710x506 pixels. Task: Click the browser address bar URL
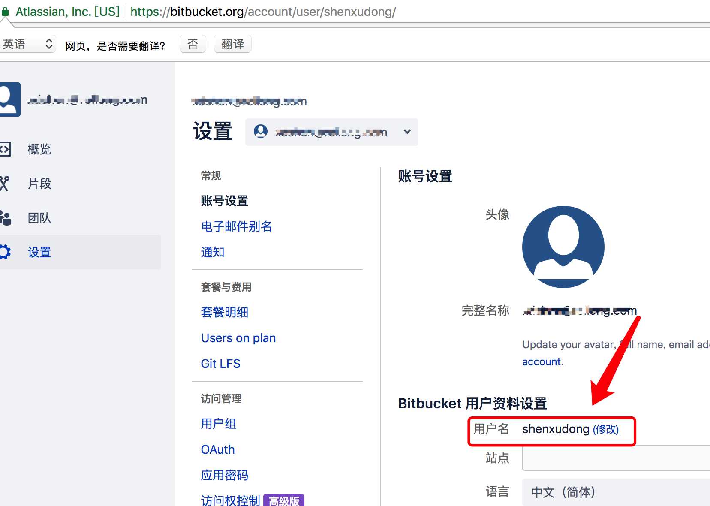coord(263,12)
